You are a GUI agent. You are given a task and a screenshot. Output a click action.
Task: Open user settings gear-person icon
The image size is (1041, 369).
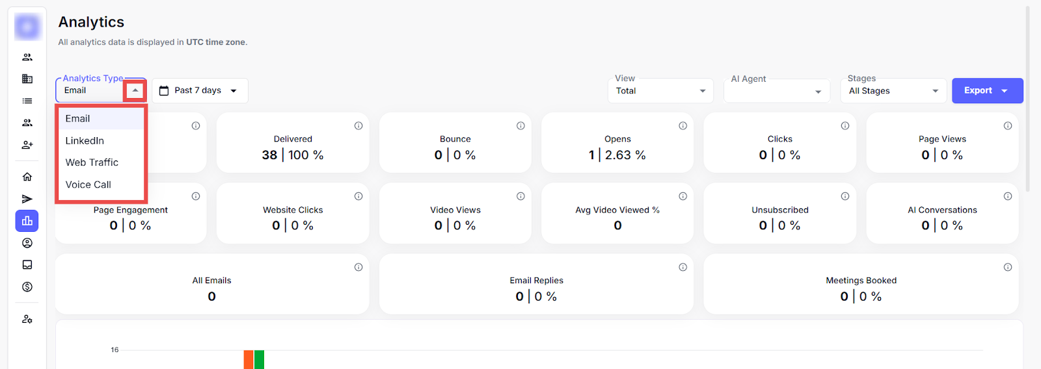click(27, 319)
